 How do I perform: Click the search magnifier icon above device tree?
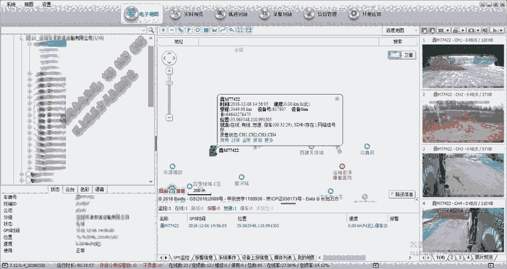click(151, 29)
